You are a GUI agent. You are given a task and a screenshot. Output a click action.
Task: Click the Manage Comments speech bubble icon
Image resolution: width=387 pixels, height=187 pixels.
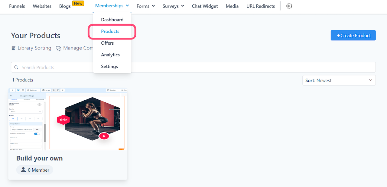[58, 48]
